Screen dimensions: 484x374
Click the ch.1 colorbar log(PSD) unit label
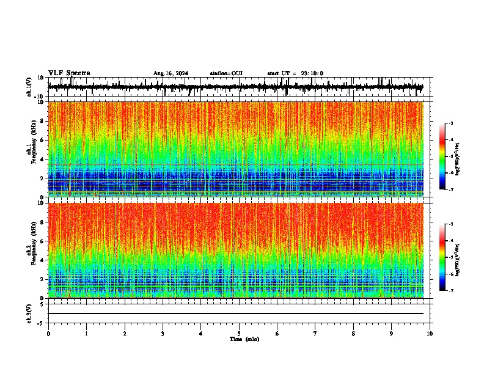coord(457,159)
